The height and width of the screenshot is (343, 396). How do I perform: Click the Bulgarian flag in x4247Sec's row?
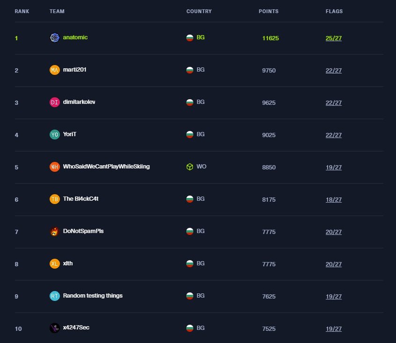pyautogui.click(x=190, y=328)
